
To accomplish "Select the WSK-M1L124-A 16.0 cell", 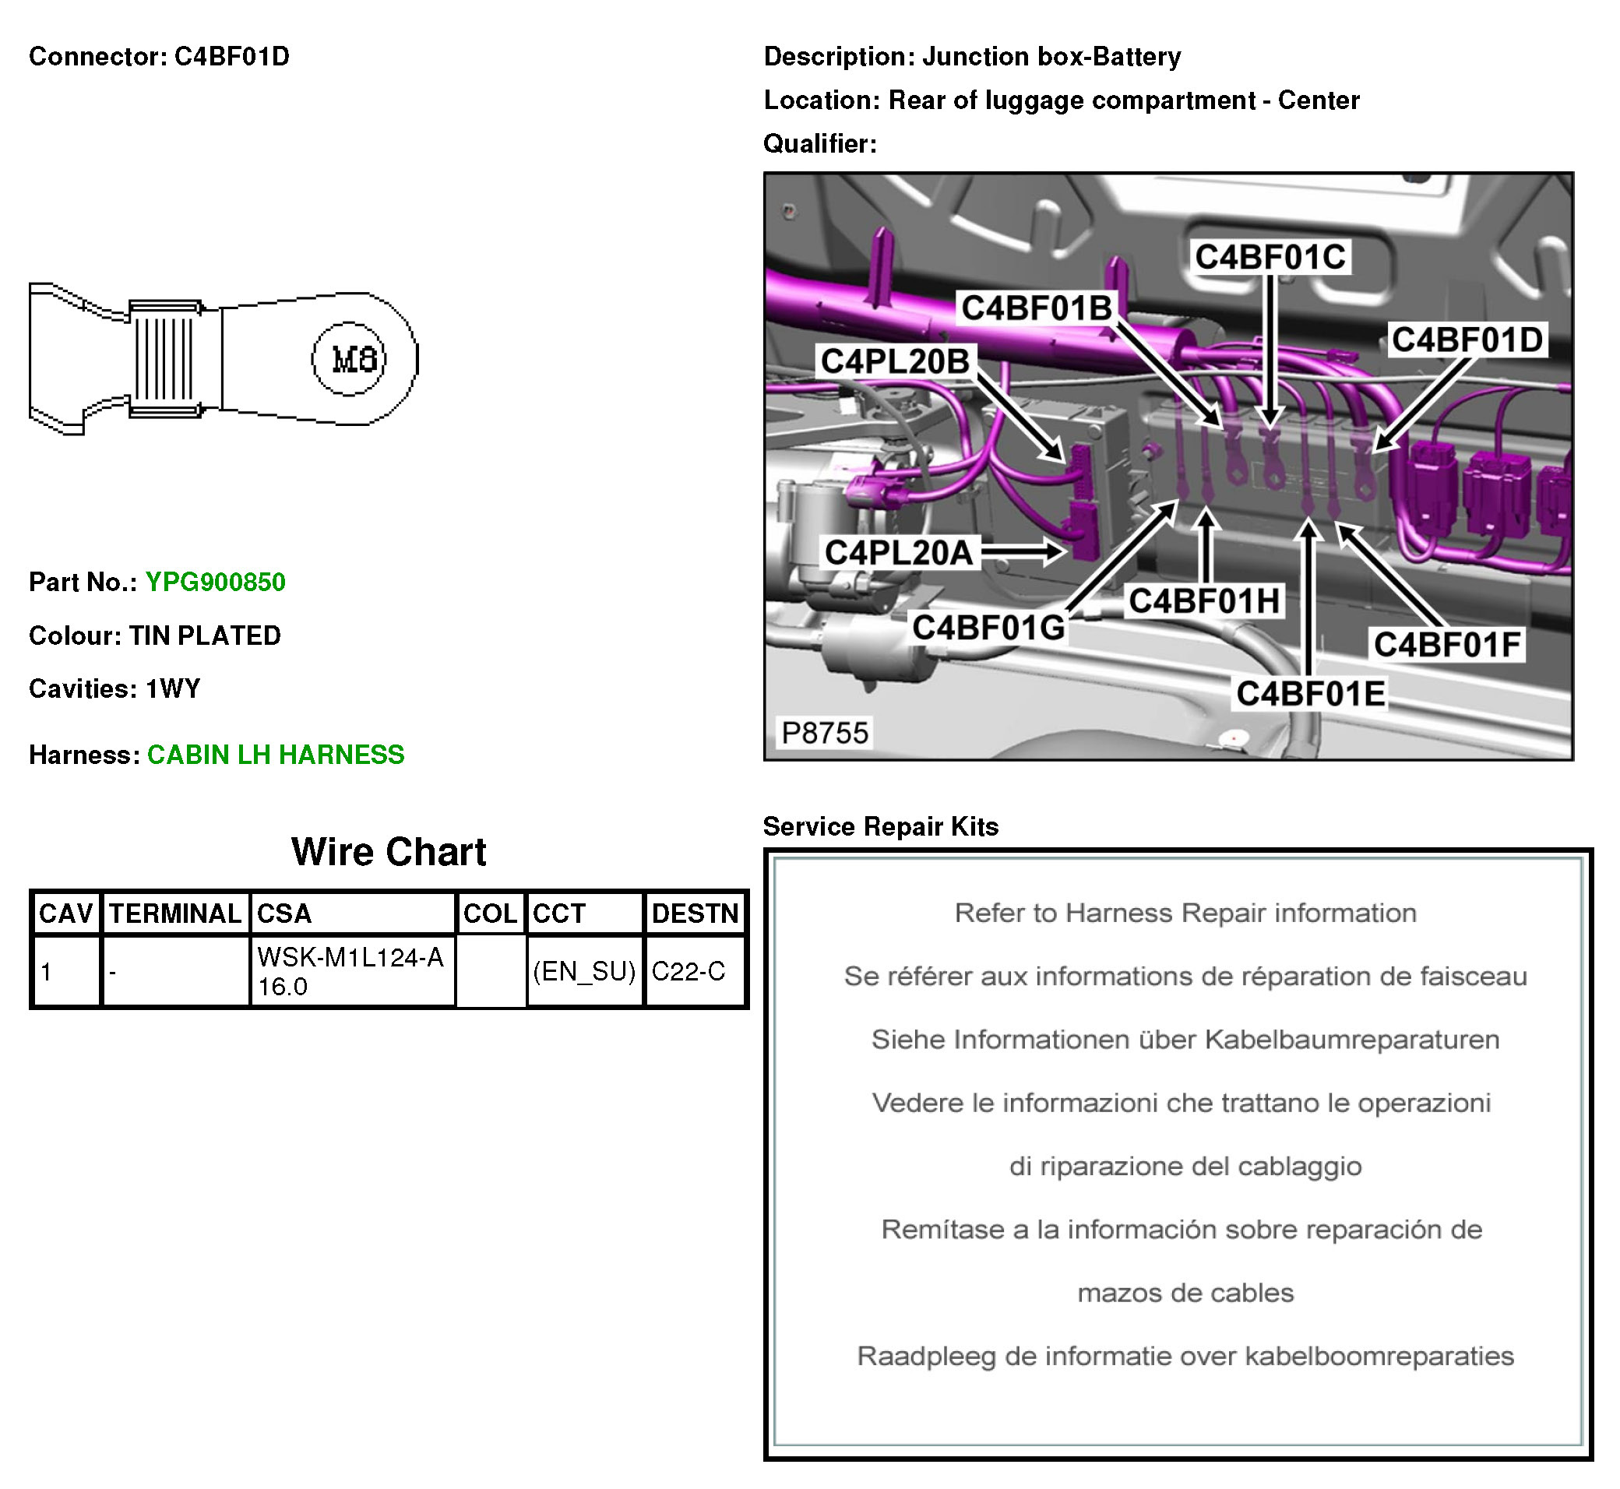I will (353, 973).
